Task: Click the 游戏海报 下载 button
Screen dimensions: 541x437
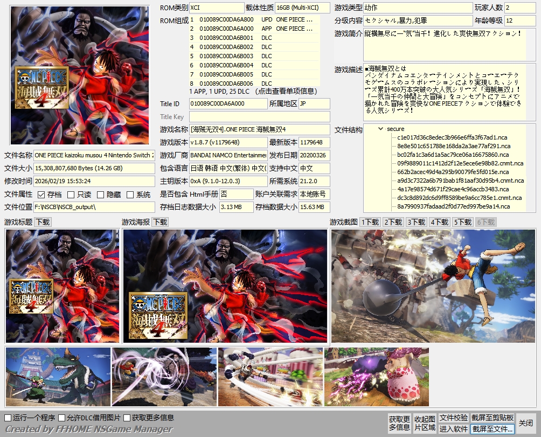Action: 160,222
